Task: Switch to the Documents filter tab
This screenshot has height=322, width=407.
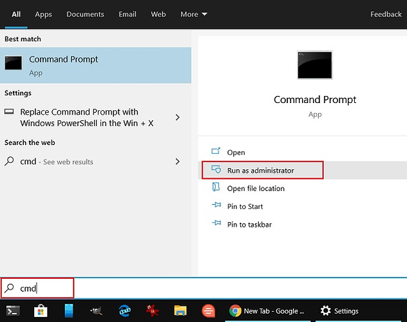Action: [x=85, y=14]
